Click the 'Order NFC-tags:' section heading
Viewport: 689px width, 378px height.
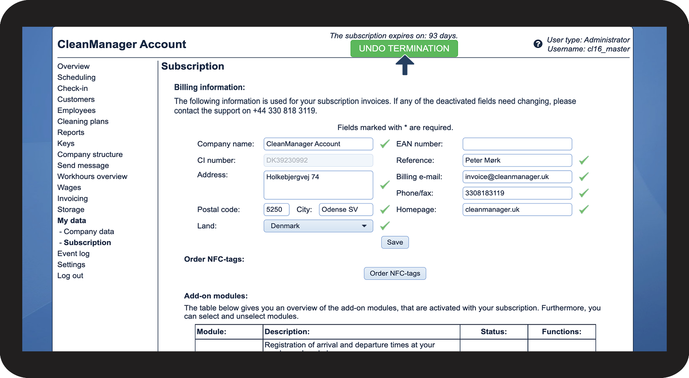click(x=214, y=259)
